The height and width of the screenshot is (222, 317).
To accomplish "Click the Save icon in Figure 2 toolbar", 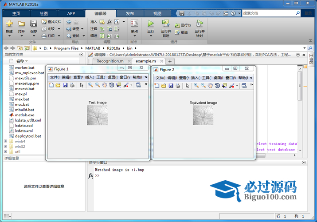I will pyautogui.click(x=171, y=86).
